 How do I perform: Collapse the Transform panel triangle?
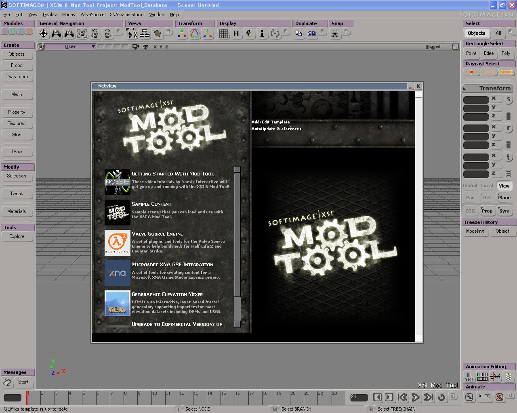pos(465,89)
